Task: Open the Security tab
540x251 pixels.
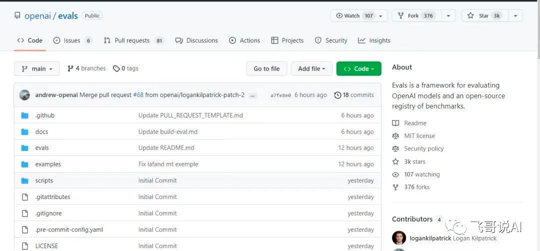Action: 331,40
